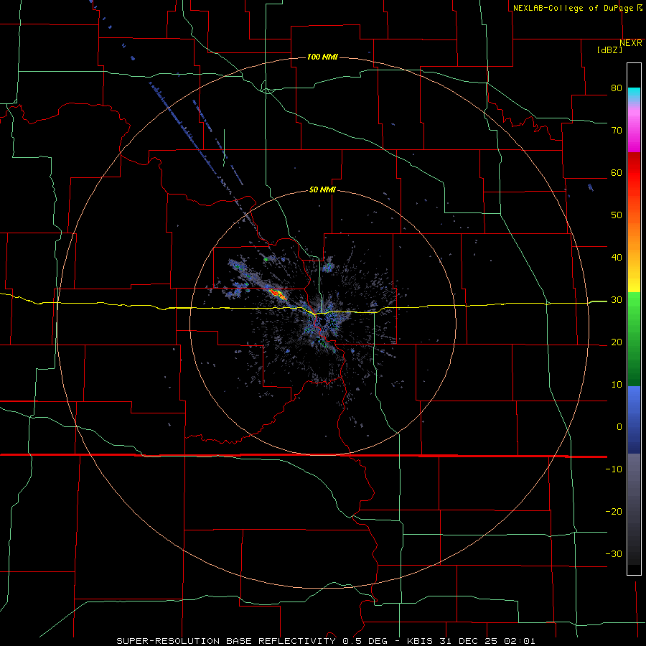Click the -30 value on the dBZ scale
The image size is (646, 646).
coord(614,553)
